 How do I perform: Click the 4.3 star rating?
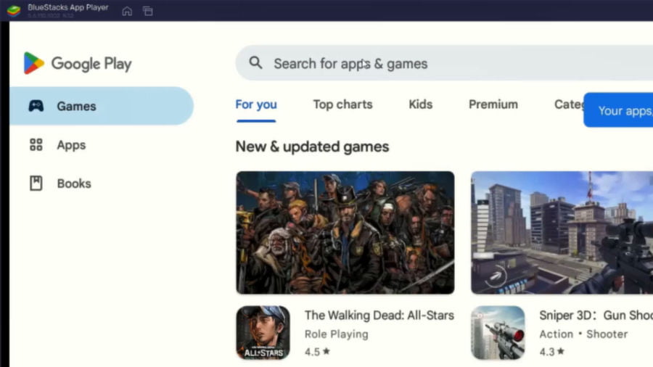tap(552, 352)
